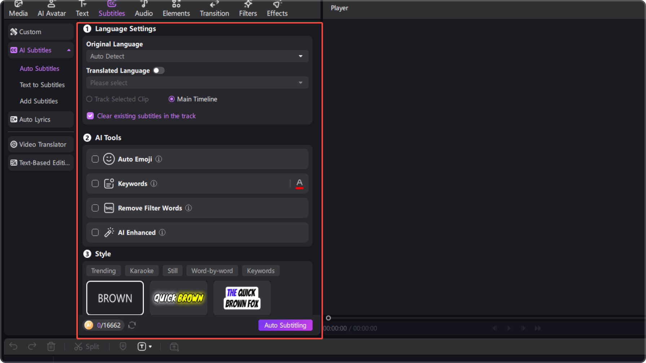Go to the Transition tab
The width and height of the screenshot is (646, 363).
point(214,9)
